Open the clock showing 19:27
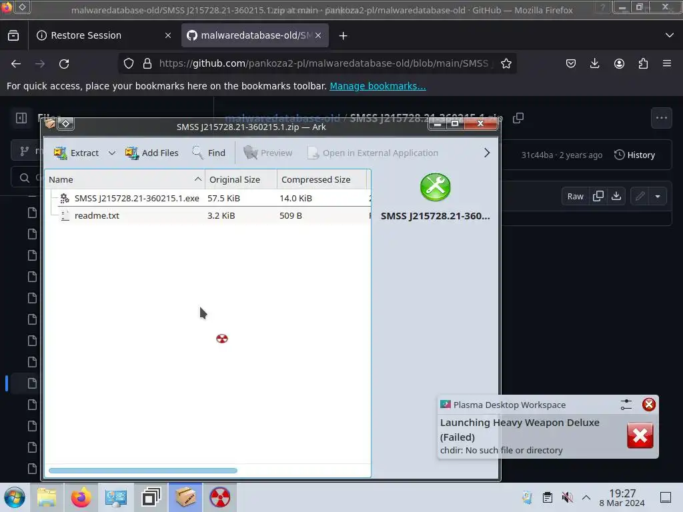Viewport: 683px width, 512px height. pyautogui.click(x=622, y=497)
